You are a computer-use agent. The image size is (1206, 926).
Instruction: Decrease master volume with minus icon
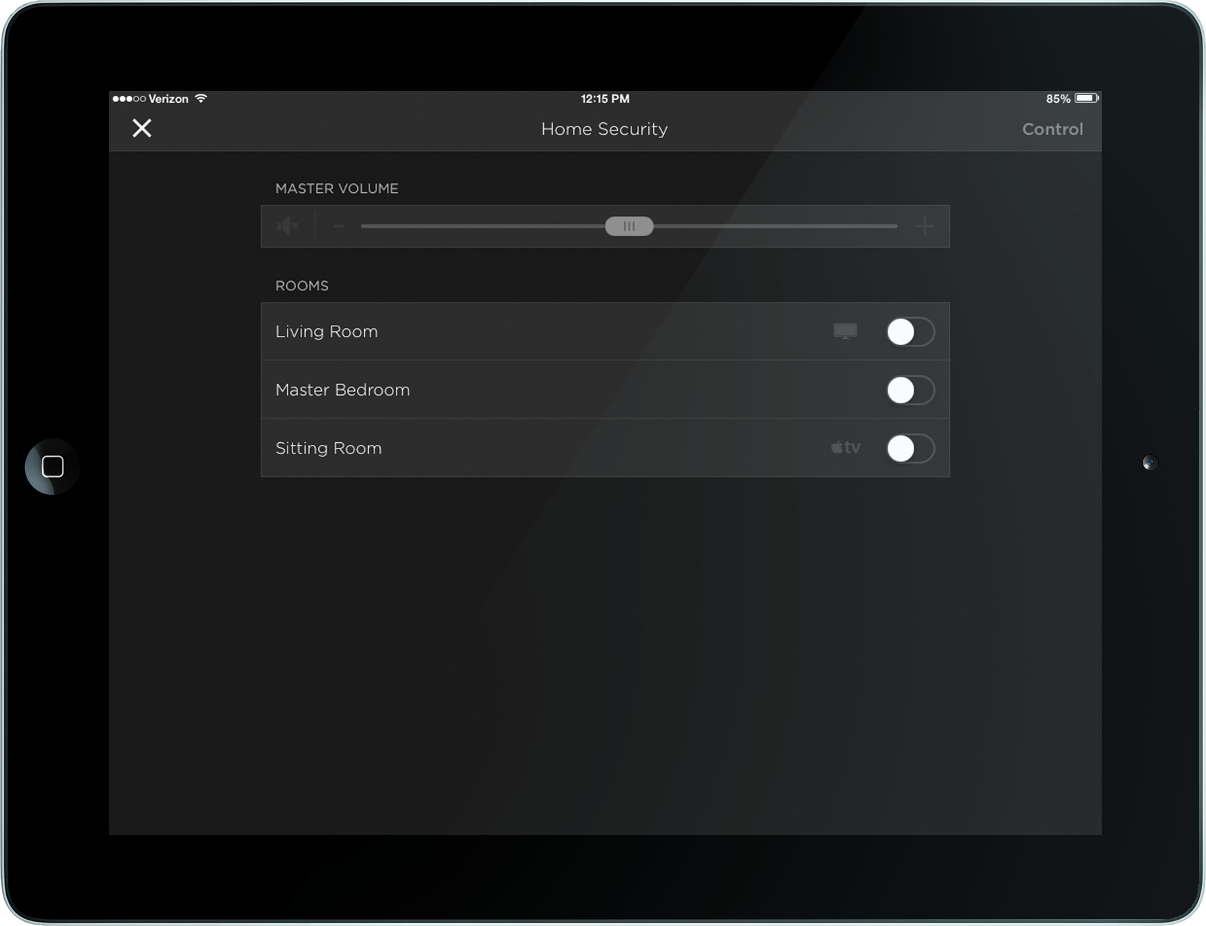coord(339,226)
